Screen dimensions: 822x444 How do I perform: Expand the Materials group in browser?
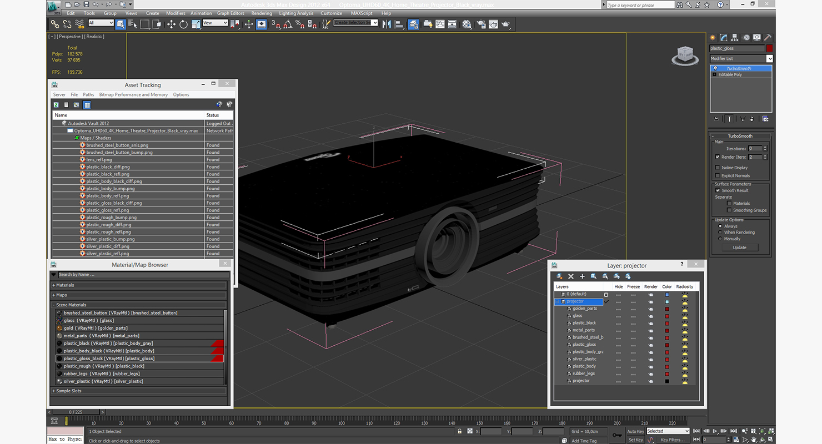pyautogui.click(x=139, y=285)
